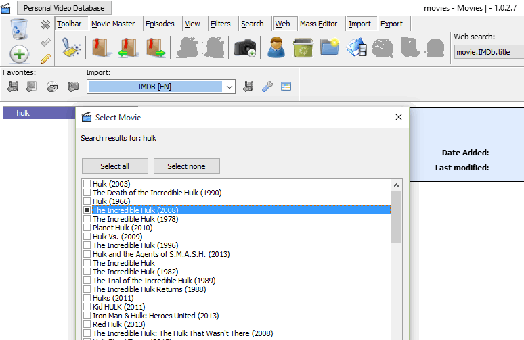Click the Favorites masks icon
This screenshot has height=340, width=524.
click(73, 87)
